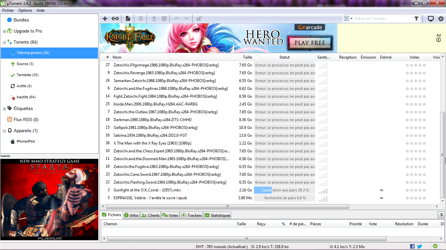Image resolution: width=446 pixels, height=250 pixels.
Task: Select Source (3) category
Action: coord(25,64)
